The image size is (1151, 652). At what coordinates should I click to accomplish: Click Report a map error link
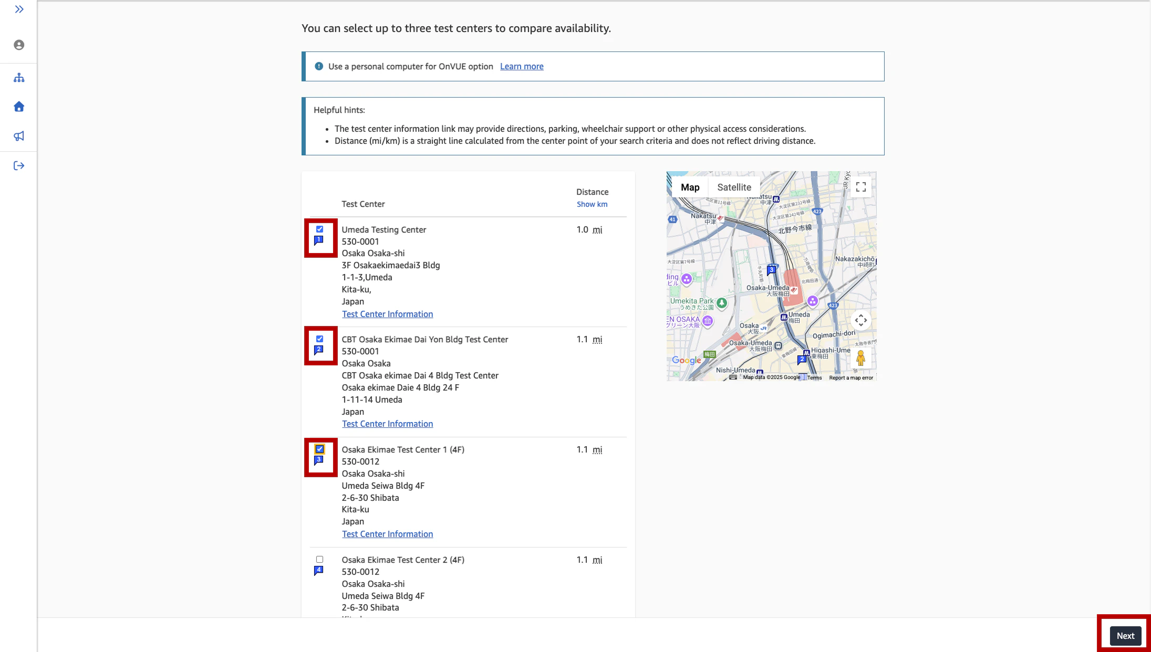click(851, 377)
